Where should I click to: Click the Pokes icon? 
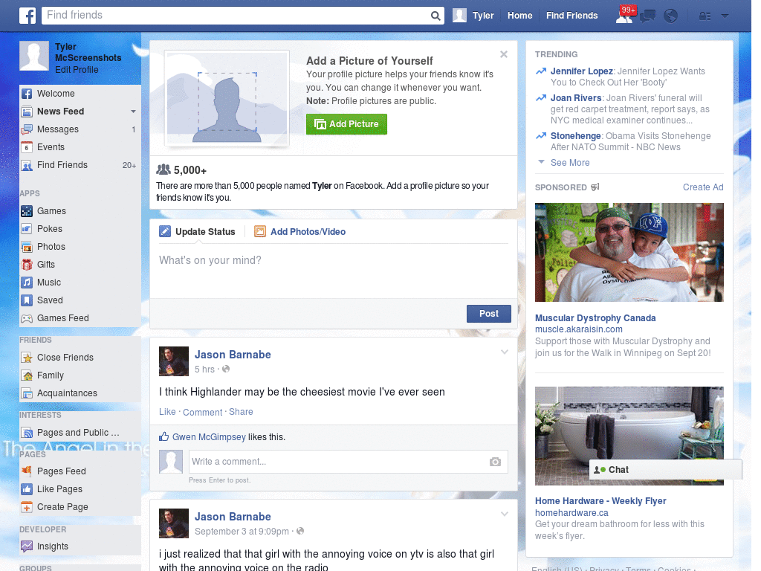pyautogui.click(x=27, y=229)
